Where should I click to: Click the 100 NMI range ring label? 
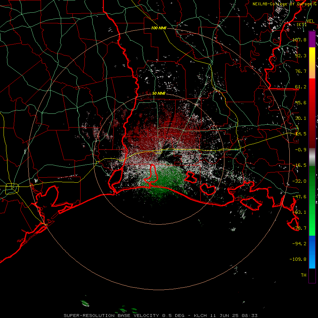point(159,28)
